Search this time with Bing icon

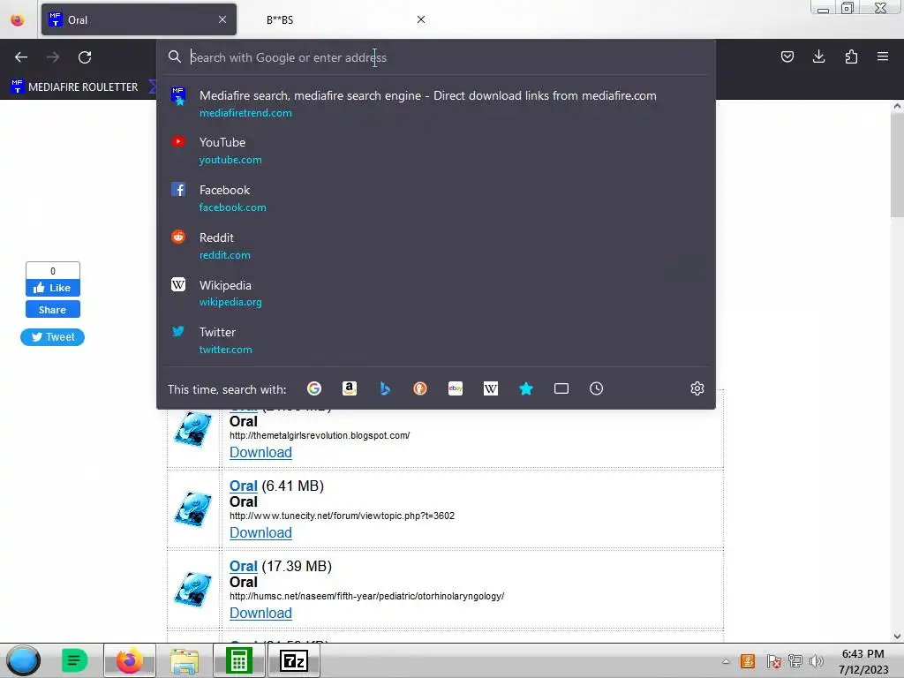(385, 388)
